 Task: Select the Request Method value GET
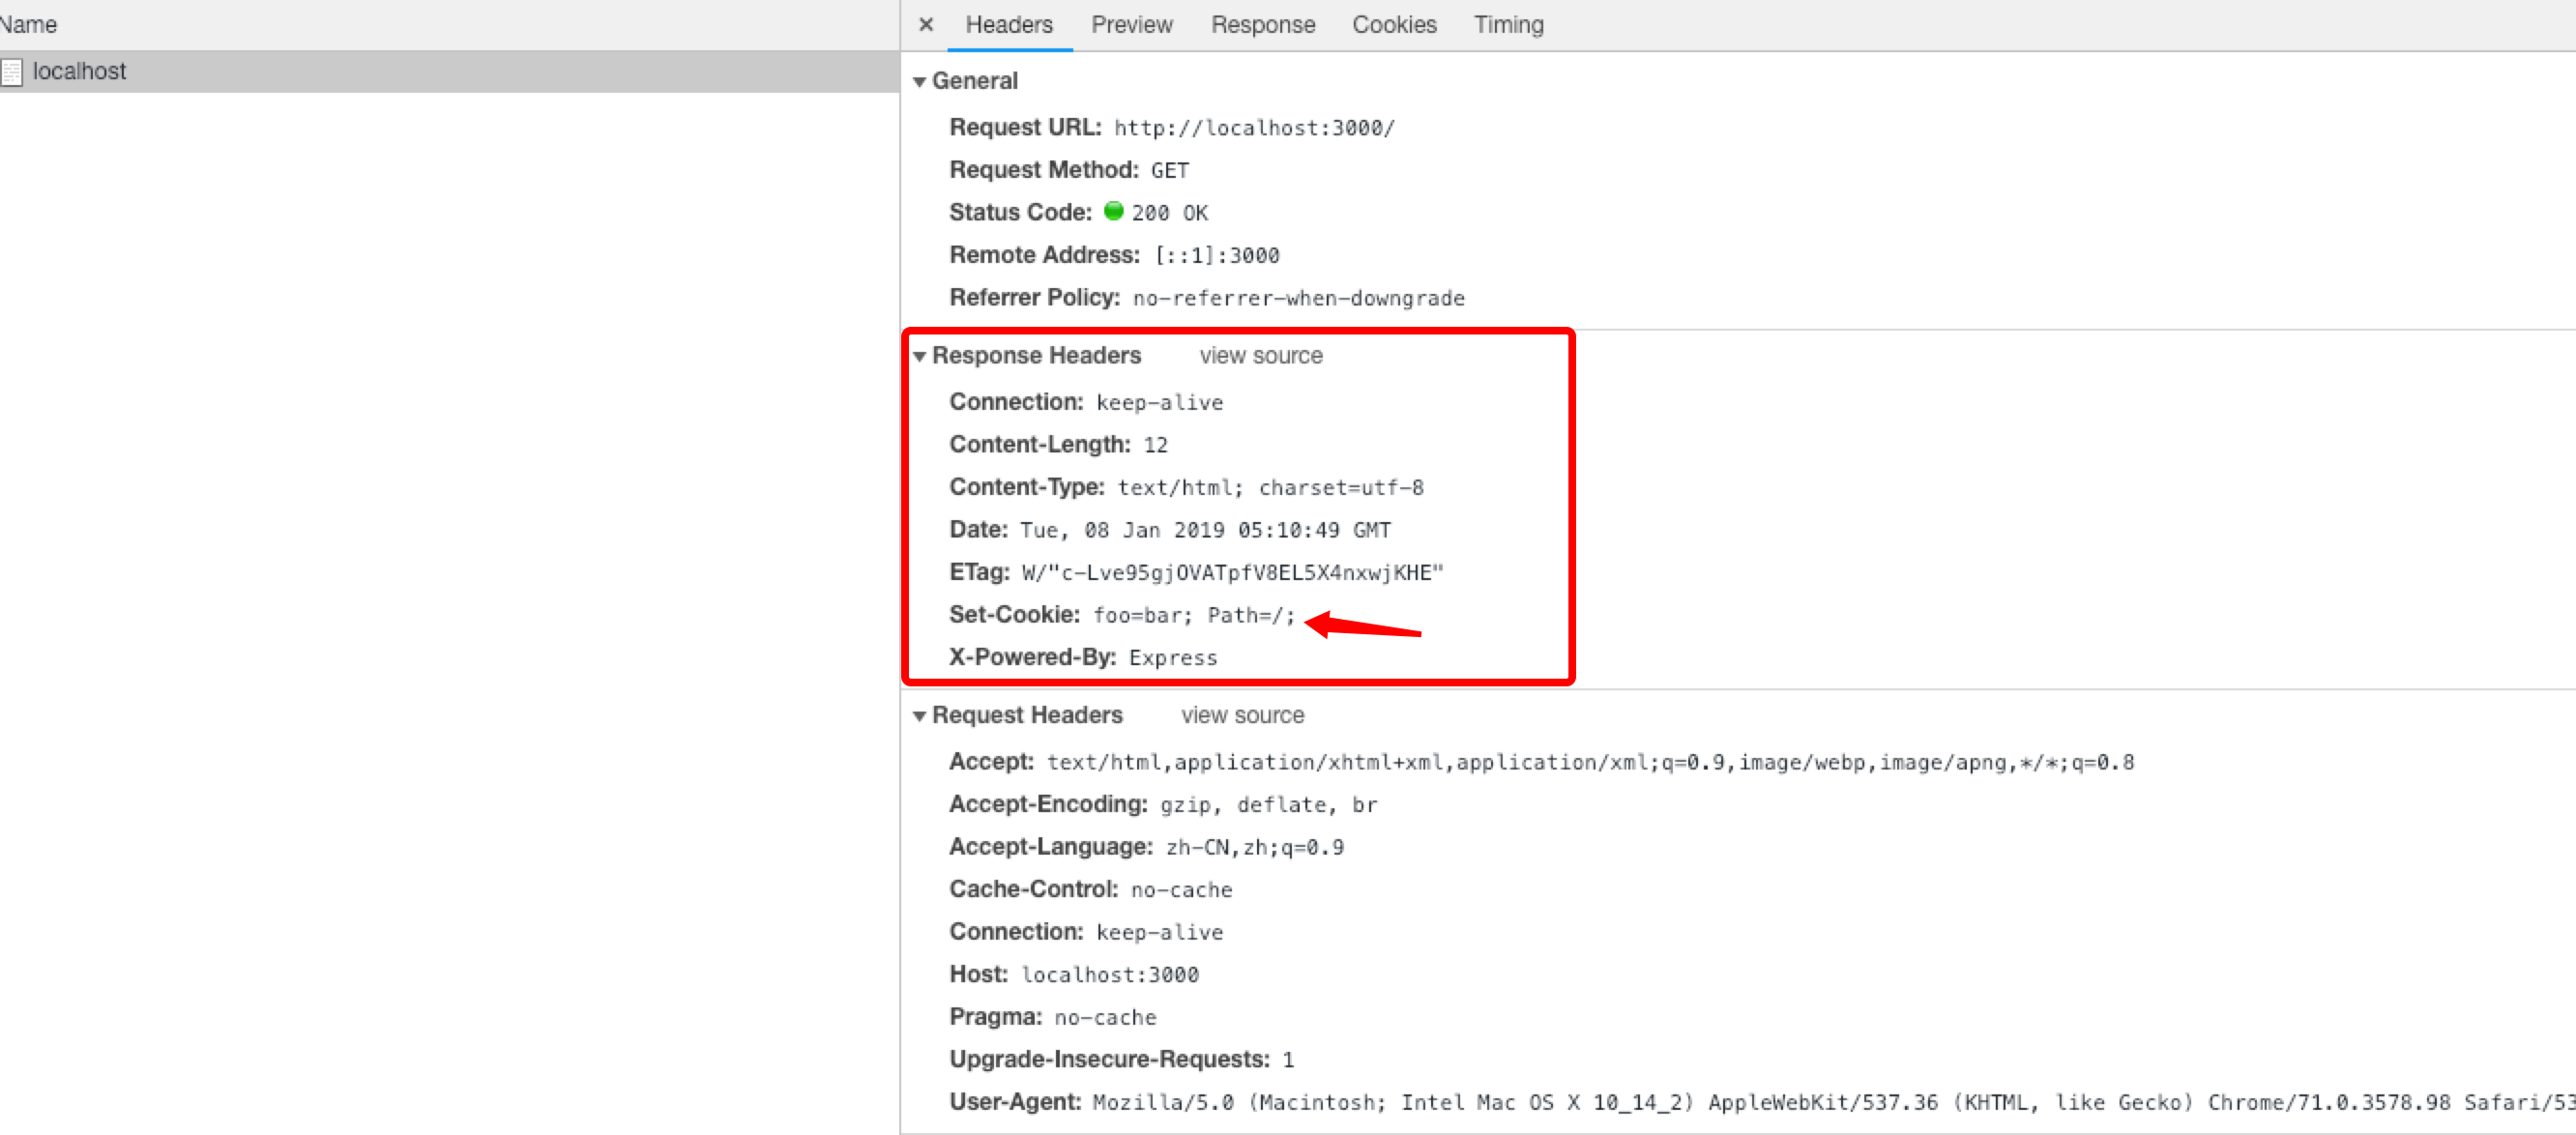coord(1169,171)
